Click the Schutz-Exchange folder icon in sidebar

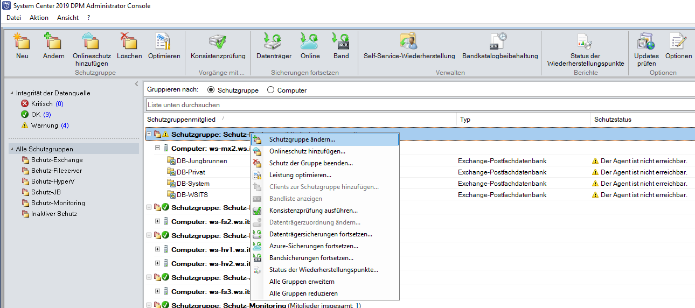pos(25,160)
